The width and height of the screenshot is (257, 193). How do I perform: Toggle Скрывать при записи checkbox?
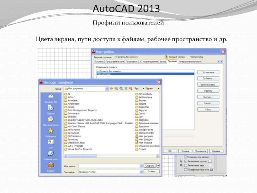tap(186, 157)
